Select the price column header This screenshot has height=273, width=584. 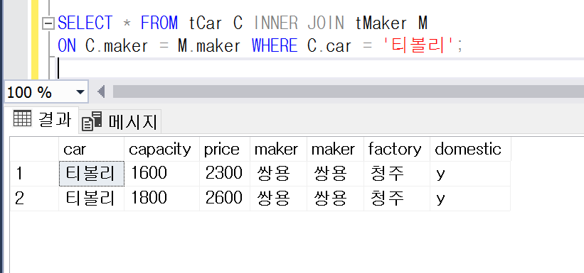click(x=225, y=149)
